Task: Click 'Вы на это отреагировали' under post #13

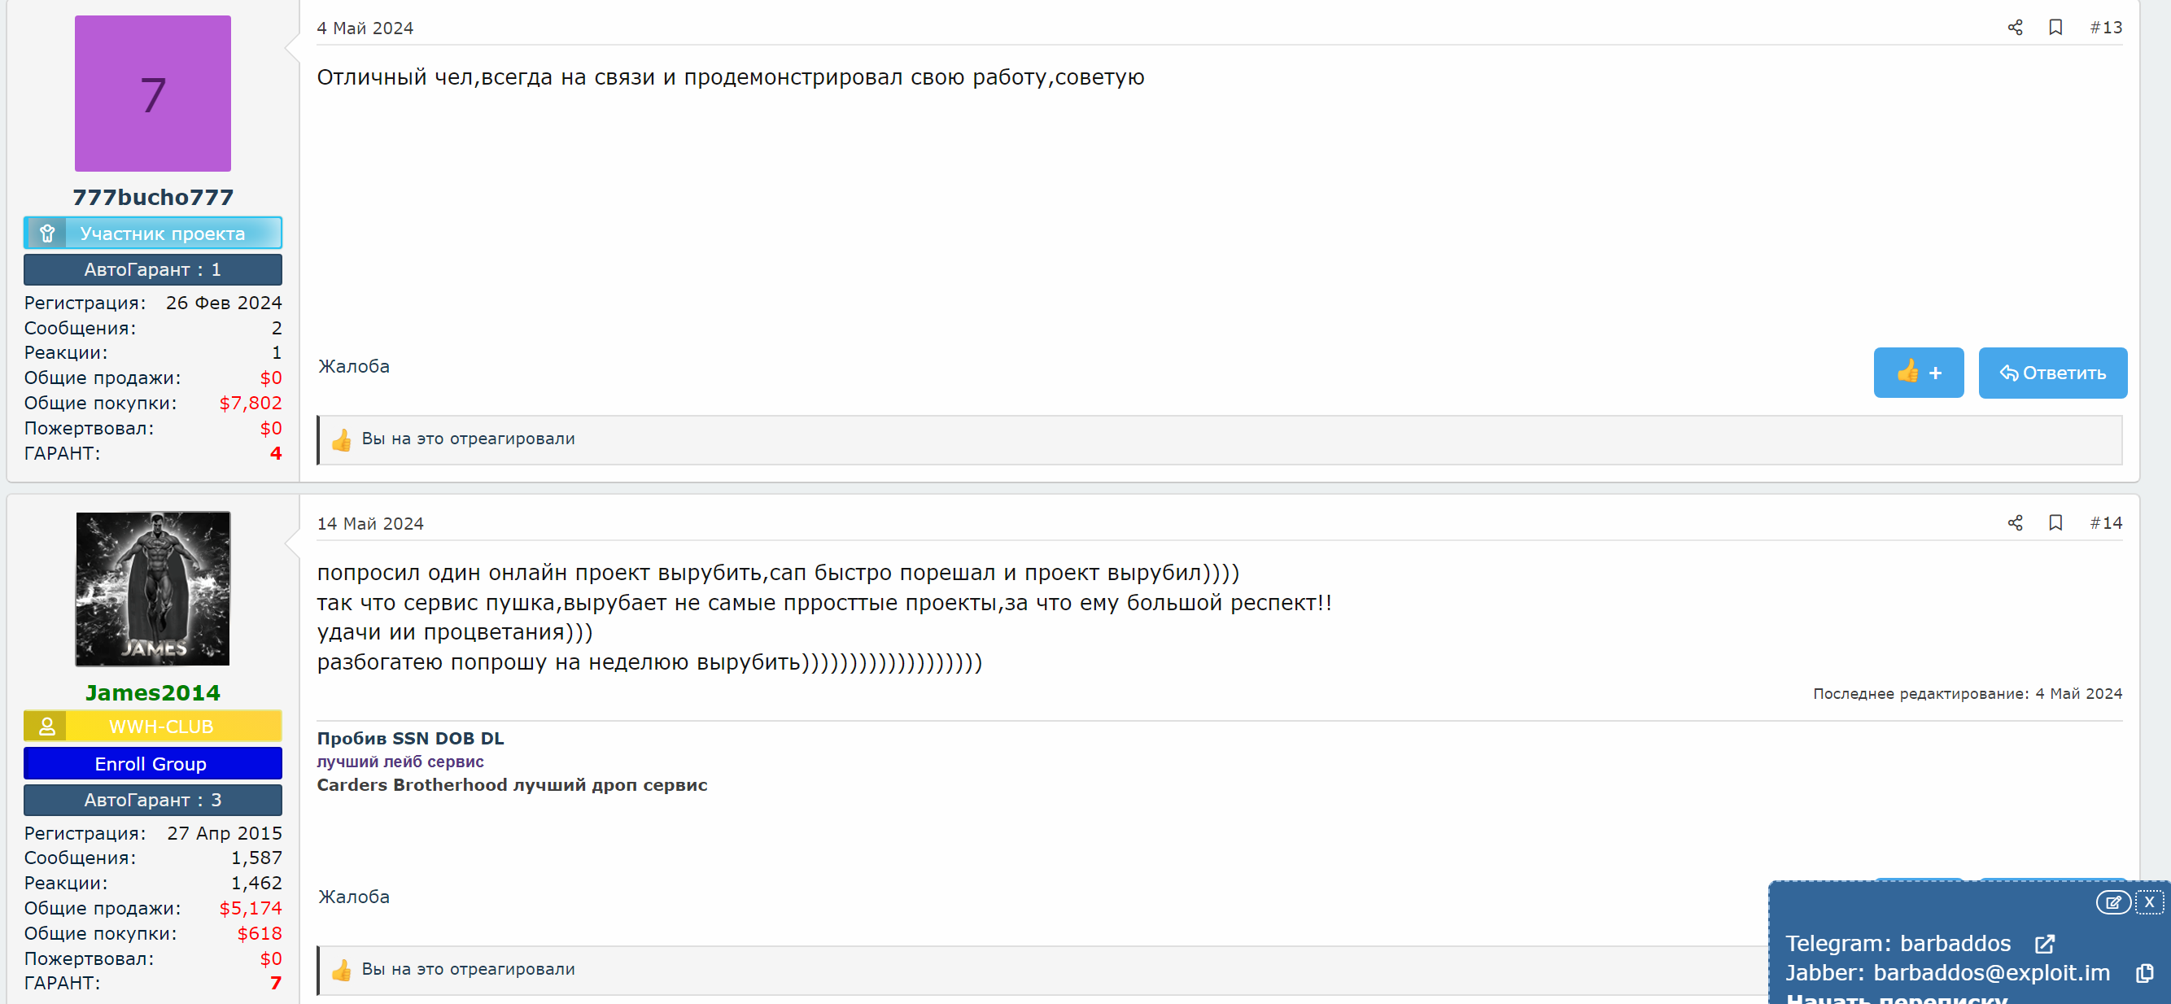Action: 469,439
